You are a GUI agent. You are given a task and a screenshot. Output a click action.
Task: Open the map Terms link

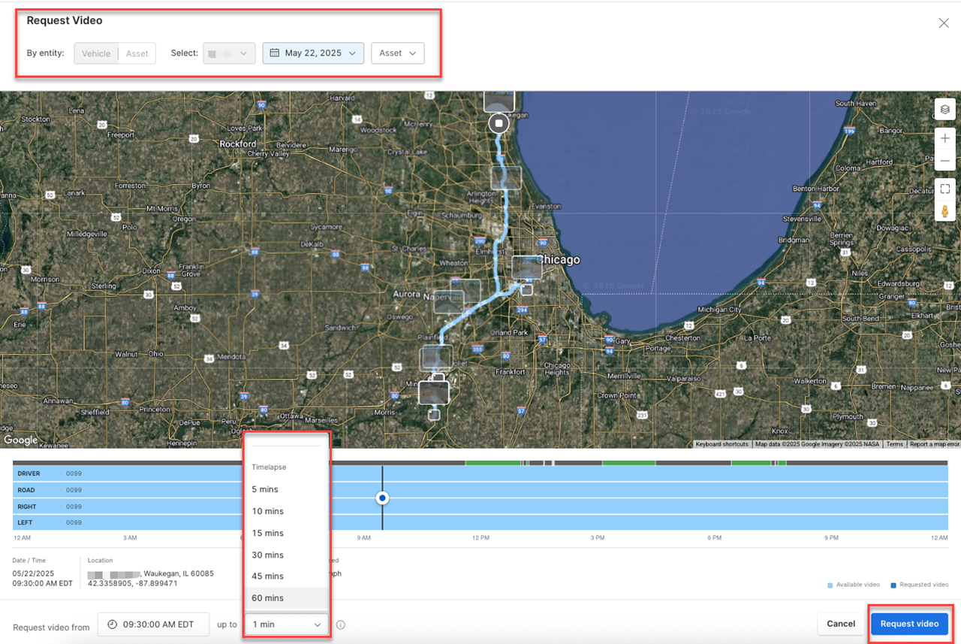[x=894, y=444]
